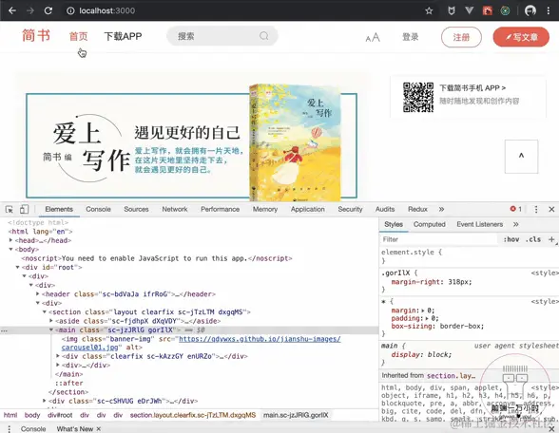Click the search magnifier icon in the search box

[264, 36]
